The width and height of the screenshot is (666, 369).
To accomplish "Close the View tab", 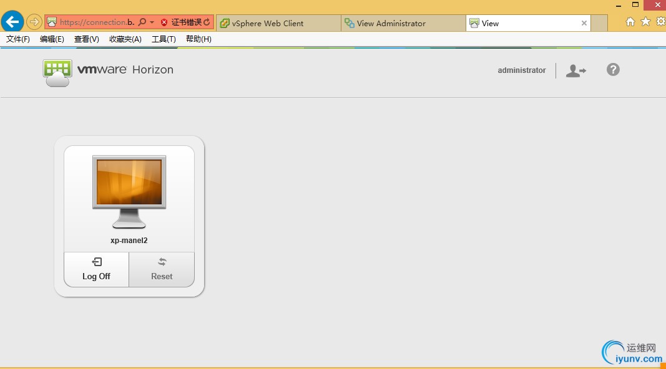I will 584,23.
